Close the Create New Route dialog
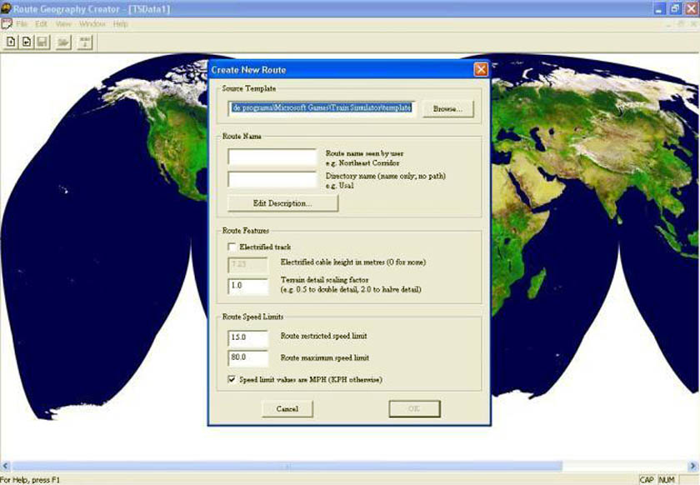700x485 pixels. coord(480,70)
